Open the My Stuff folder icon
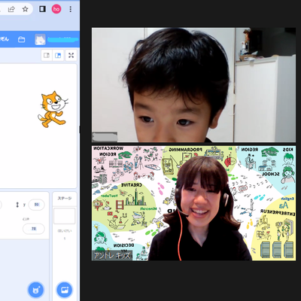 click(x=22, y=39)
